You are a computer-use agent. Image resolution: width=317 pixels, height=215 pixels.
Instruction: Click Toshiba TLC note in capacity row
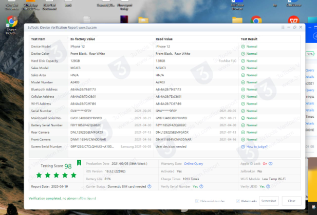(228, 61)
